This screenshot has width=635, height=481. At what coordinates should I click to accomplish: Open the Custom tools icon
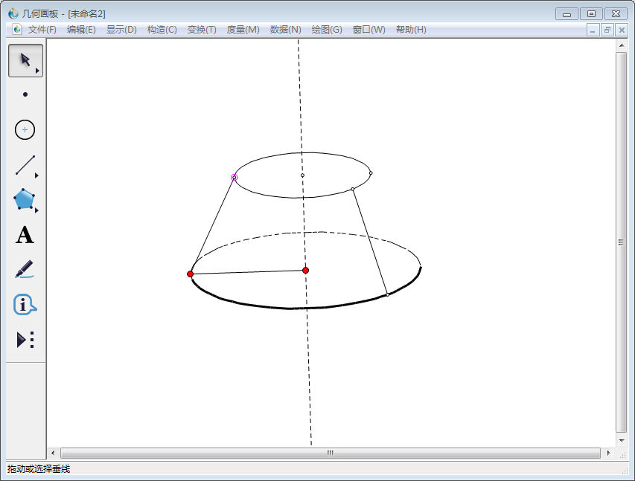(x=25, y=340)
